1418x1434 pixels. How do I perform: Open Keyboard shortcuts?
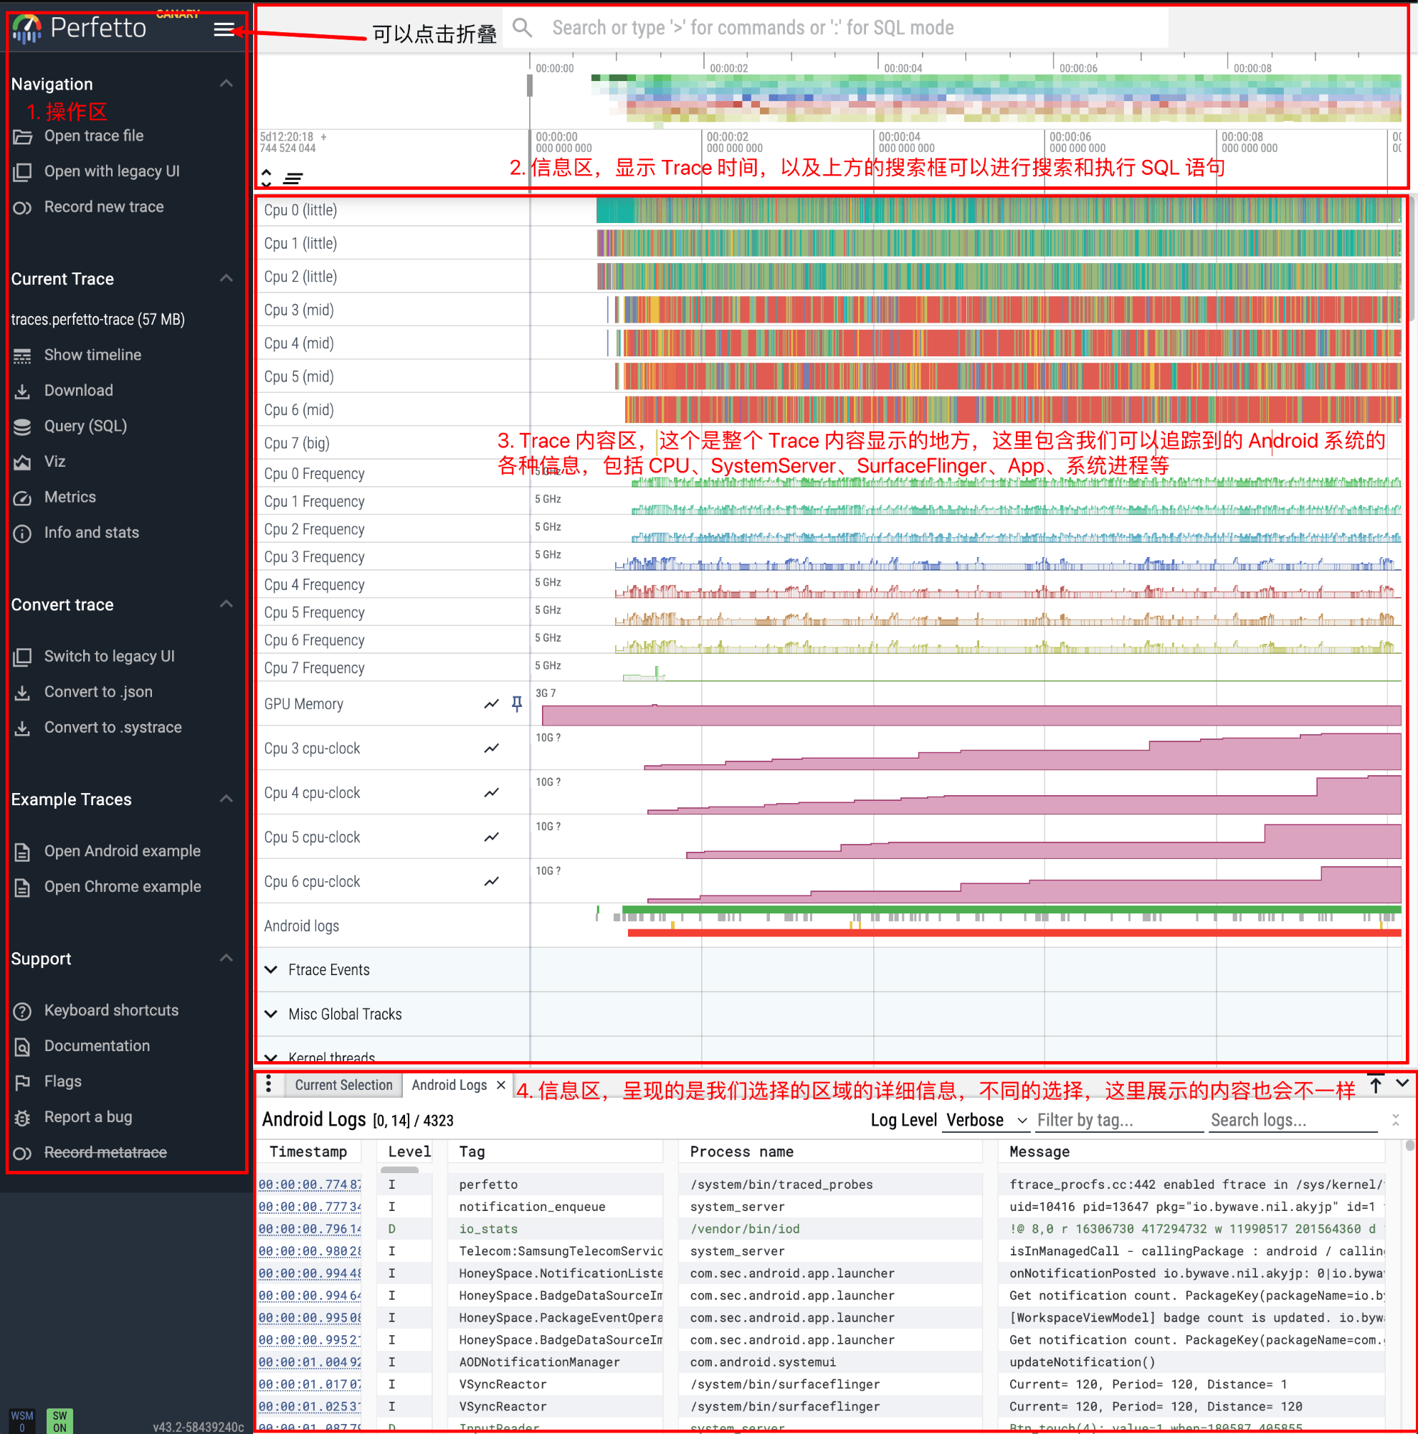[x=111, y=1010]
